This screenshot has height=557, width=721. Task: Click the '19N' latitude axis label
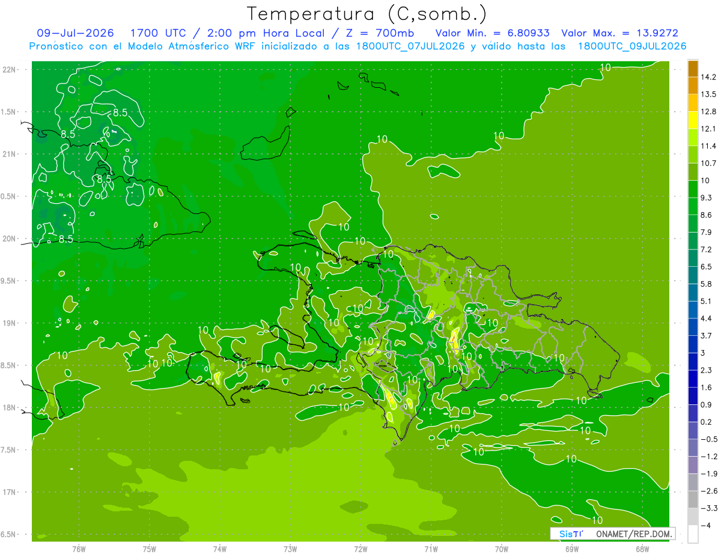coord(10,323)
